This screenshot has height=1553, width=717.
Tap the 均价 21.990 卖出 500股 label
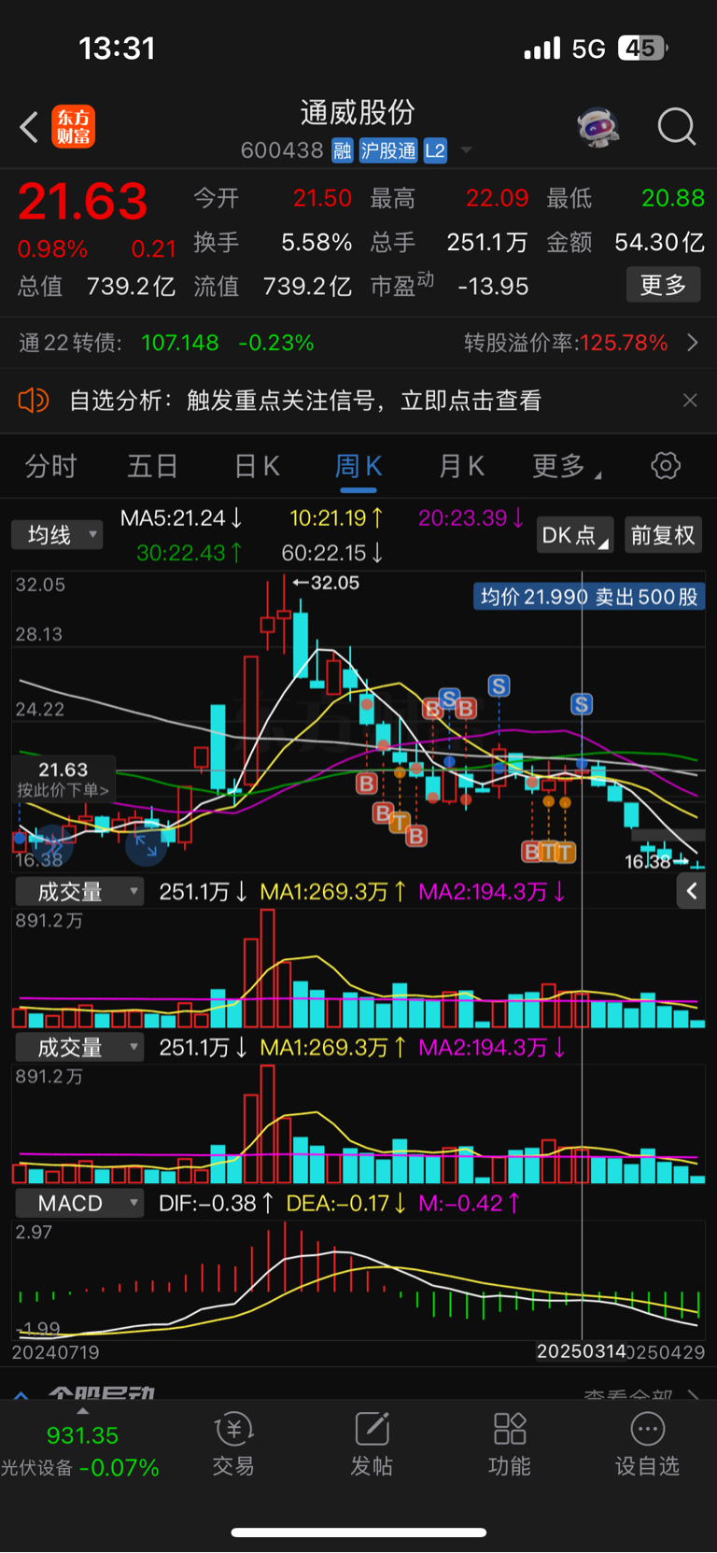[x=589, y=597]
